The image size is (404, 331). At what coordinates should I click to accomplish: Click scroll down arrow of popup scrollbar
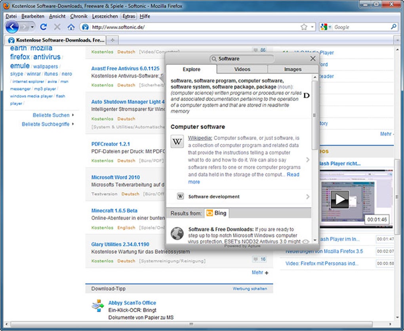pyautogui.click(x=314, y=240)
